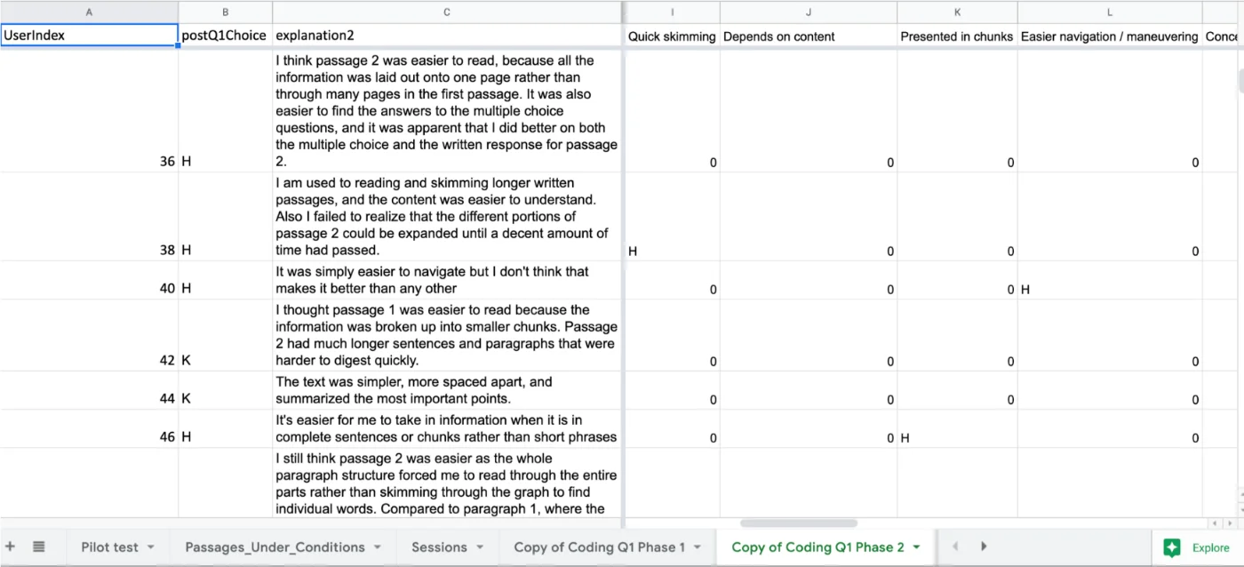Select explanation starting 'I am used to reading'

[447, 216]
